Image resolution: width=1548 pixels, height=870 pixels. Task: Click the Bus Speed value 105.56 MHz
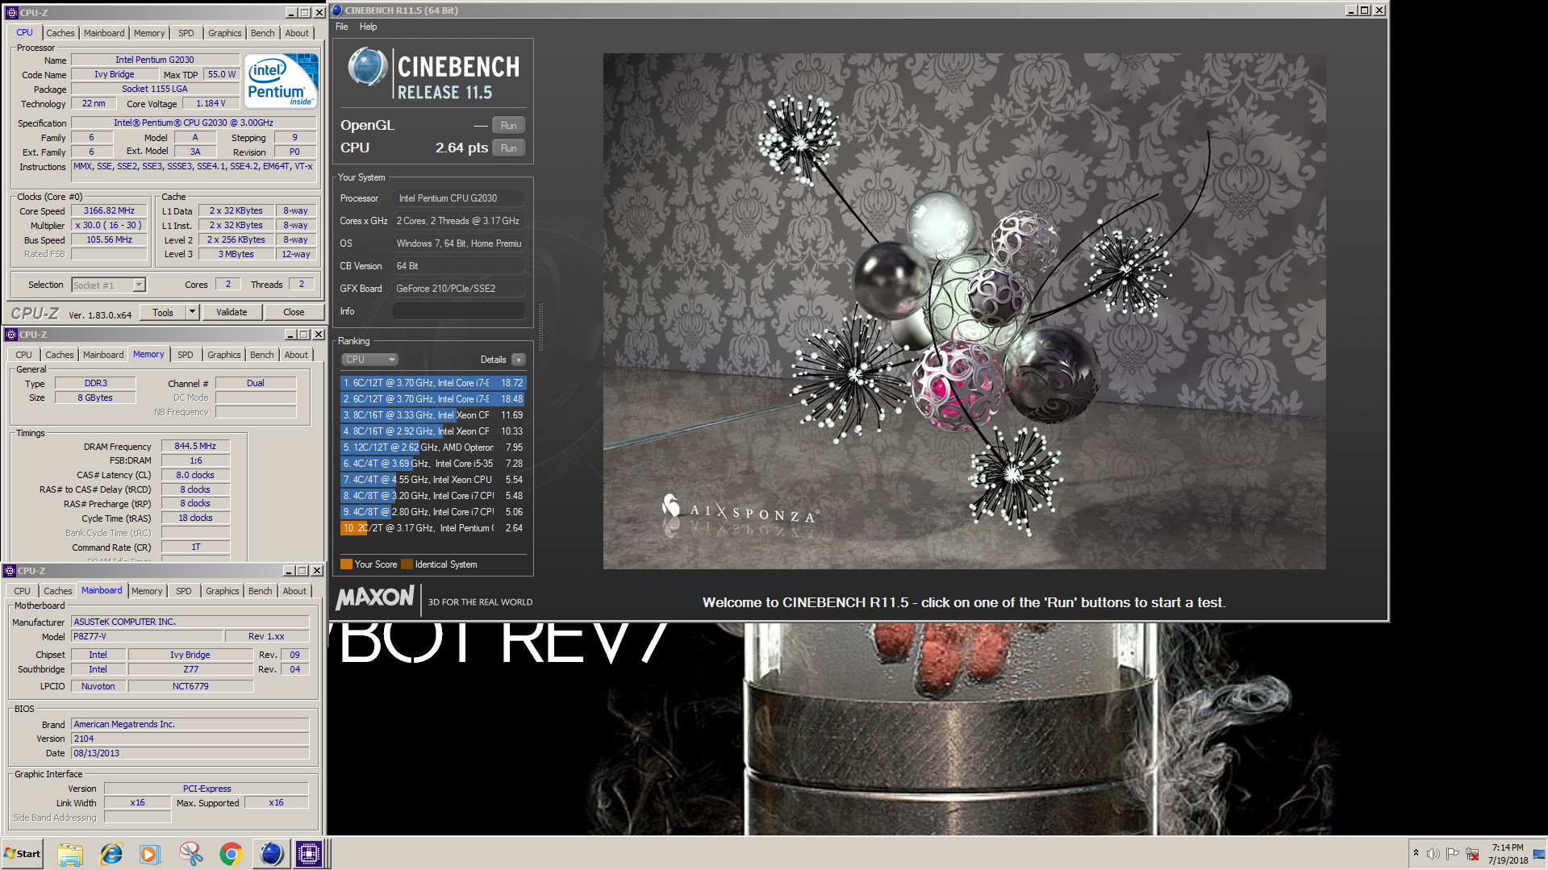pos(110,240)
